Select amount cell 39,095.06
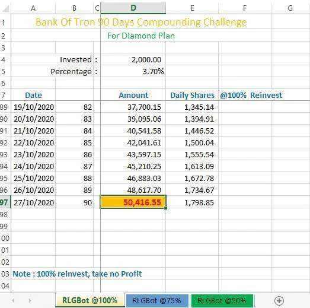 [x=133, y=119]
